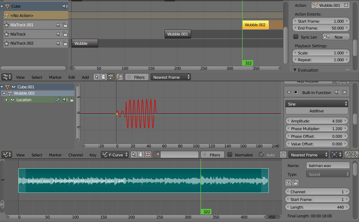Click the Location channel wrench modifier icon
Image resolution: width=359 pixels, height=222 pixels.
pyautogui.click(x=58, y=100)
